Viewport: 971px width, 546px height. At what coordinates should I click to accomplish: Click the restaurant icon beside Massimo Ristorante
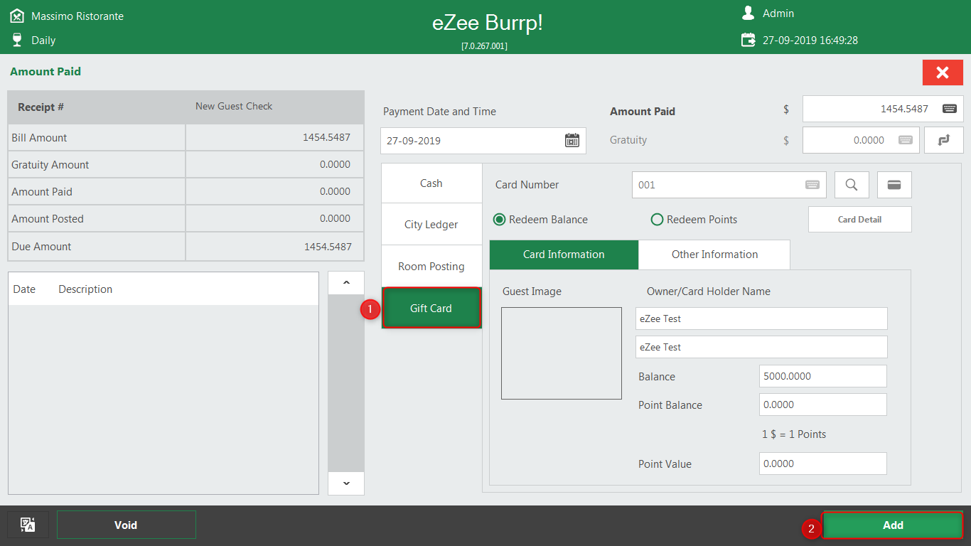pyautogui.click(x=17, y=16)
